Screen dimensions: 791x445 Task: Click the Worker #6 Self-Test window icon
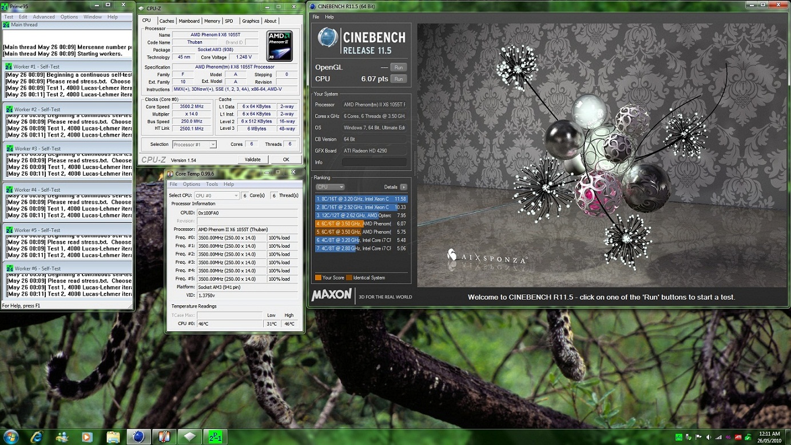[x=9, y=269]
